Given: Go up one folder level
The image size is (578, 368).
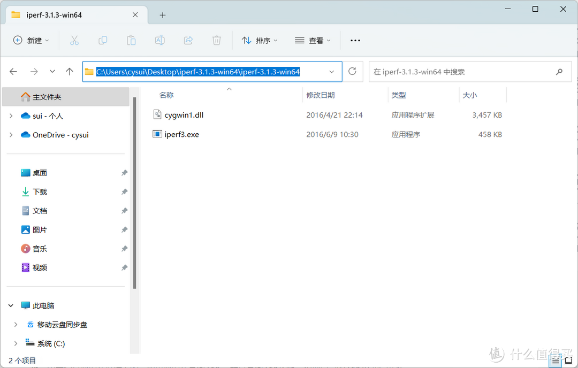Looking at the screenshot, I should (69, 72).
